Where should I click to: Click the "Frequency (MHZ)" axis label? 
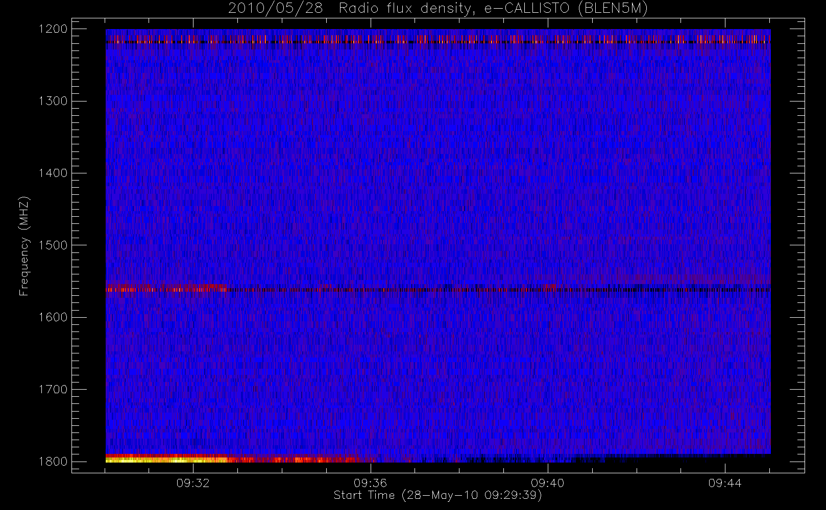[24, 246]
